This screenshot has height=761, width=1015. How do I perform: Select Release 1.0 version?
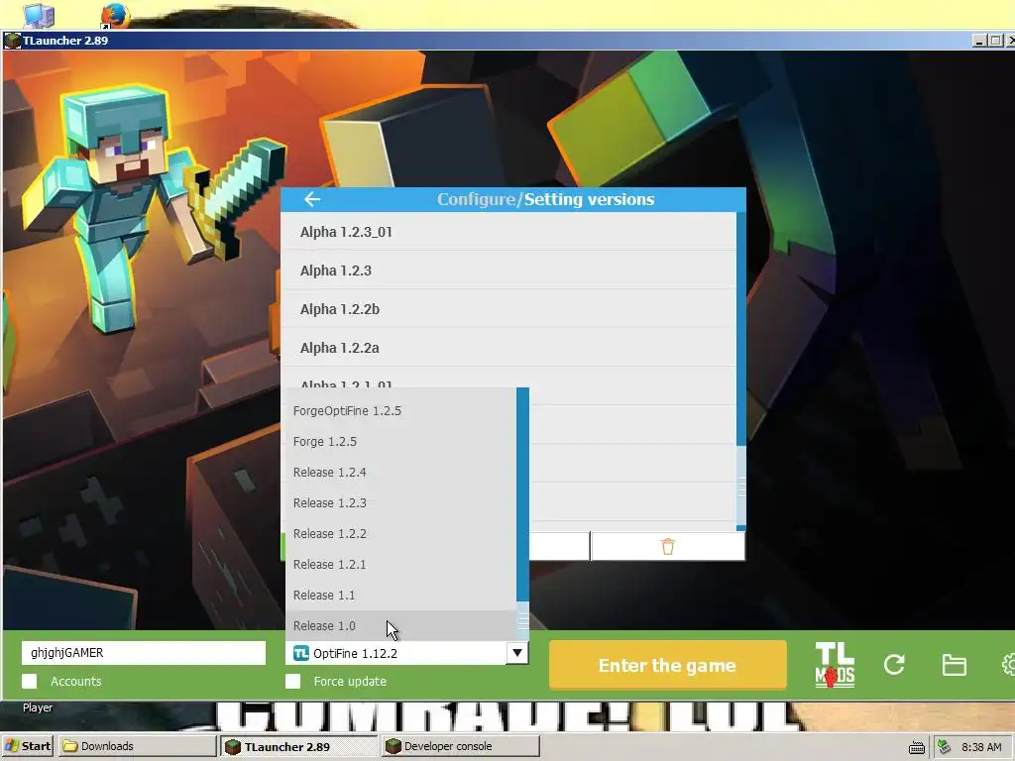(400, 626)
